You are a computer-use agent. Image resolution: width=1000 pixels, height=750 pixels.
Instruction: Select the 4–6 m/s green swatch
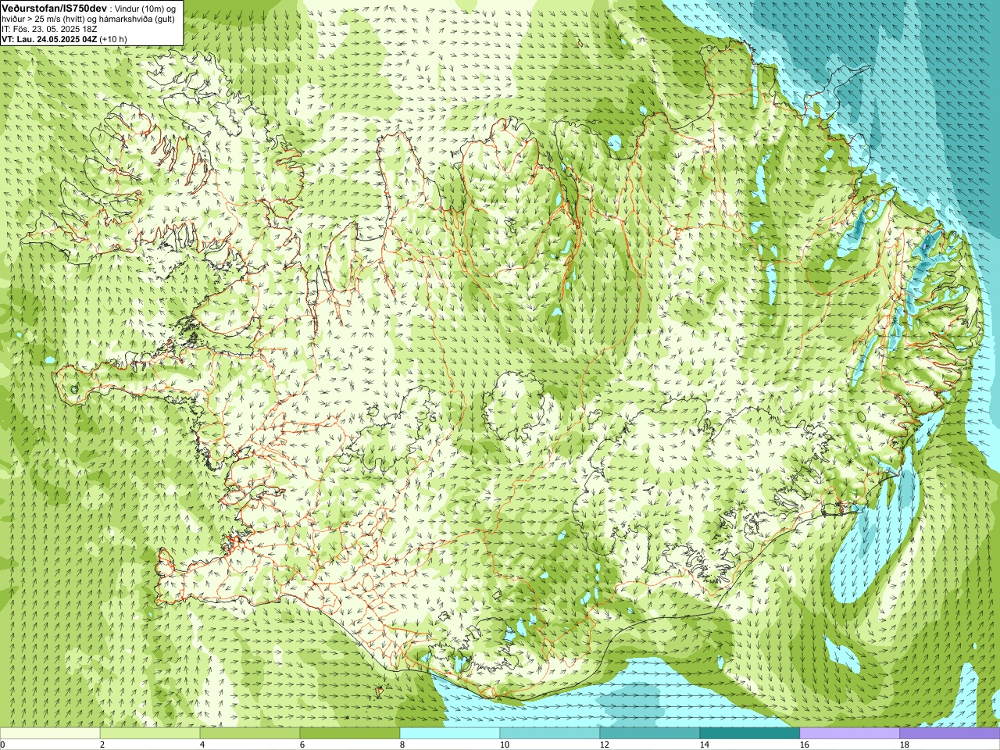tap(250, 734)
